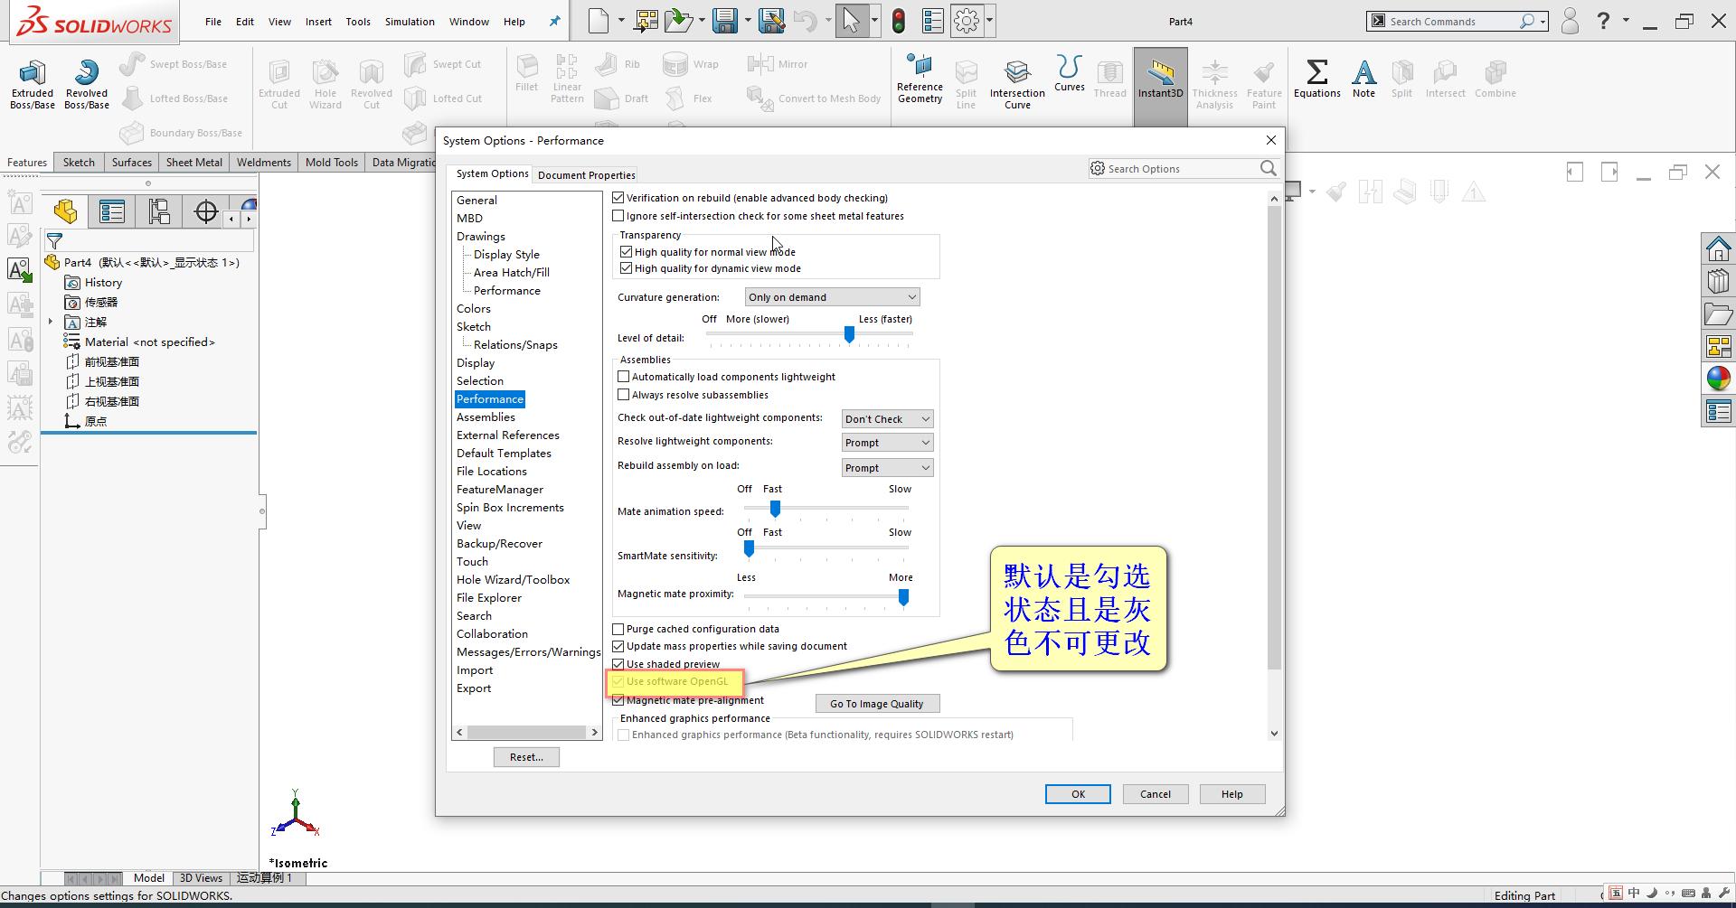This screenshot has height=908, width=1736.
Task: Switch to the Document Properties tab
Action: (585, 173)
